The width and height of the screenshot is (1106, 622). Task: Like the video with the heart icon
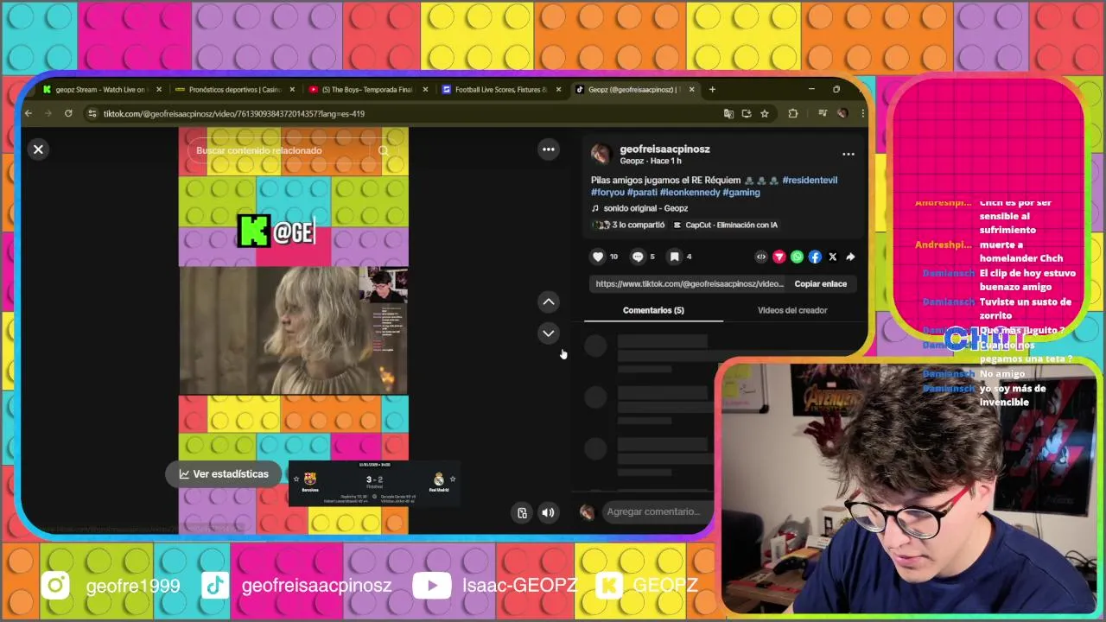(598, 257)
